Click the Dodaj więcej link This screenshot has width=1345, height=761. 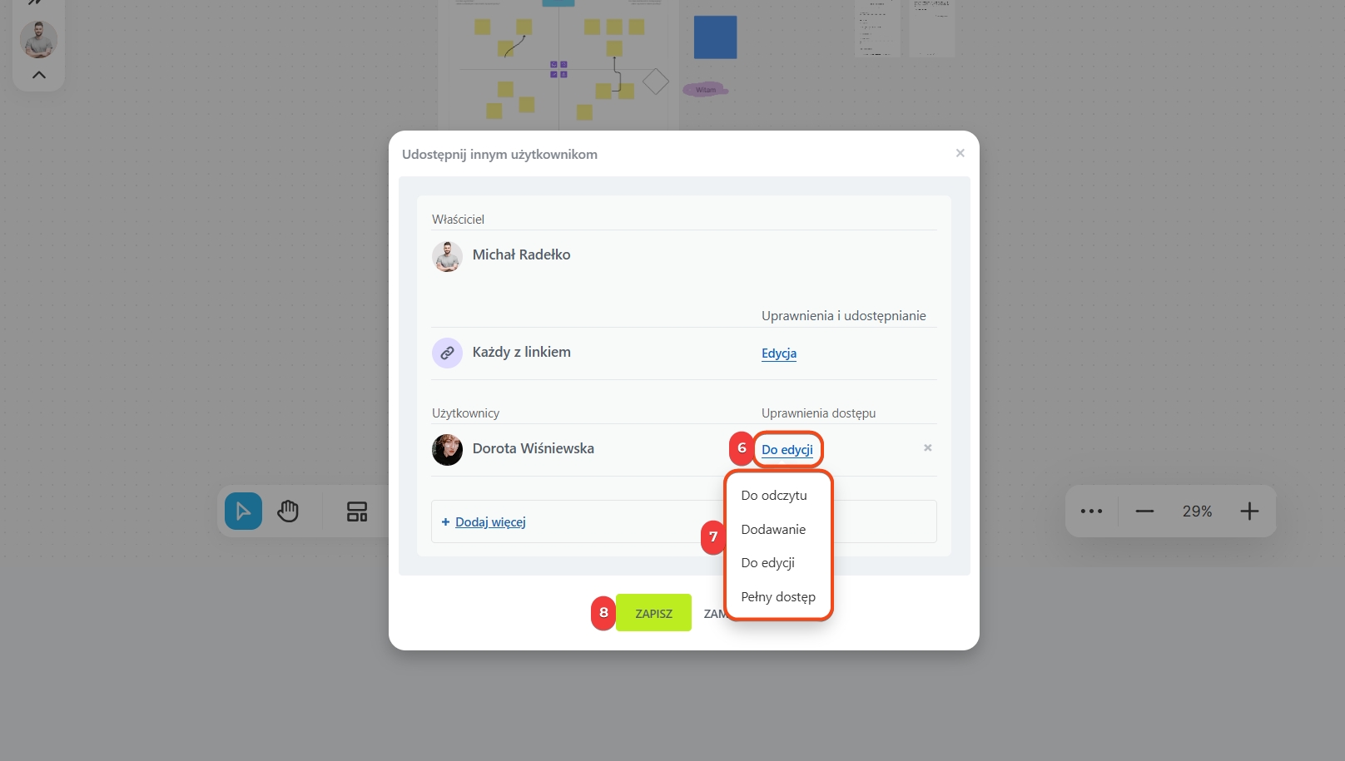click(x=490, y=521)
